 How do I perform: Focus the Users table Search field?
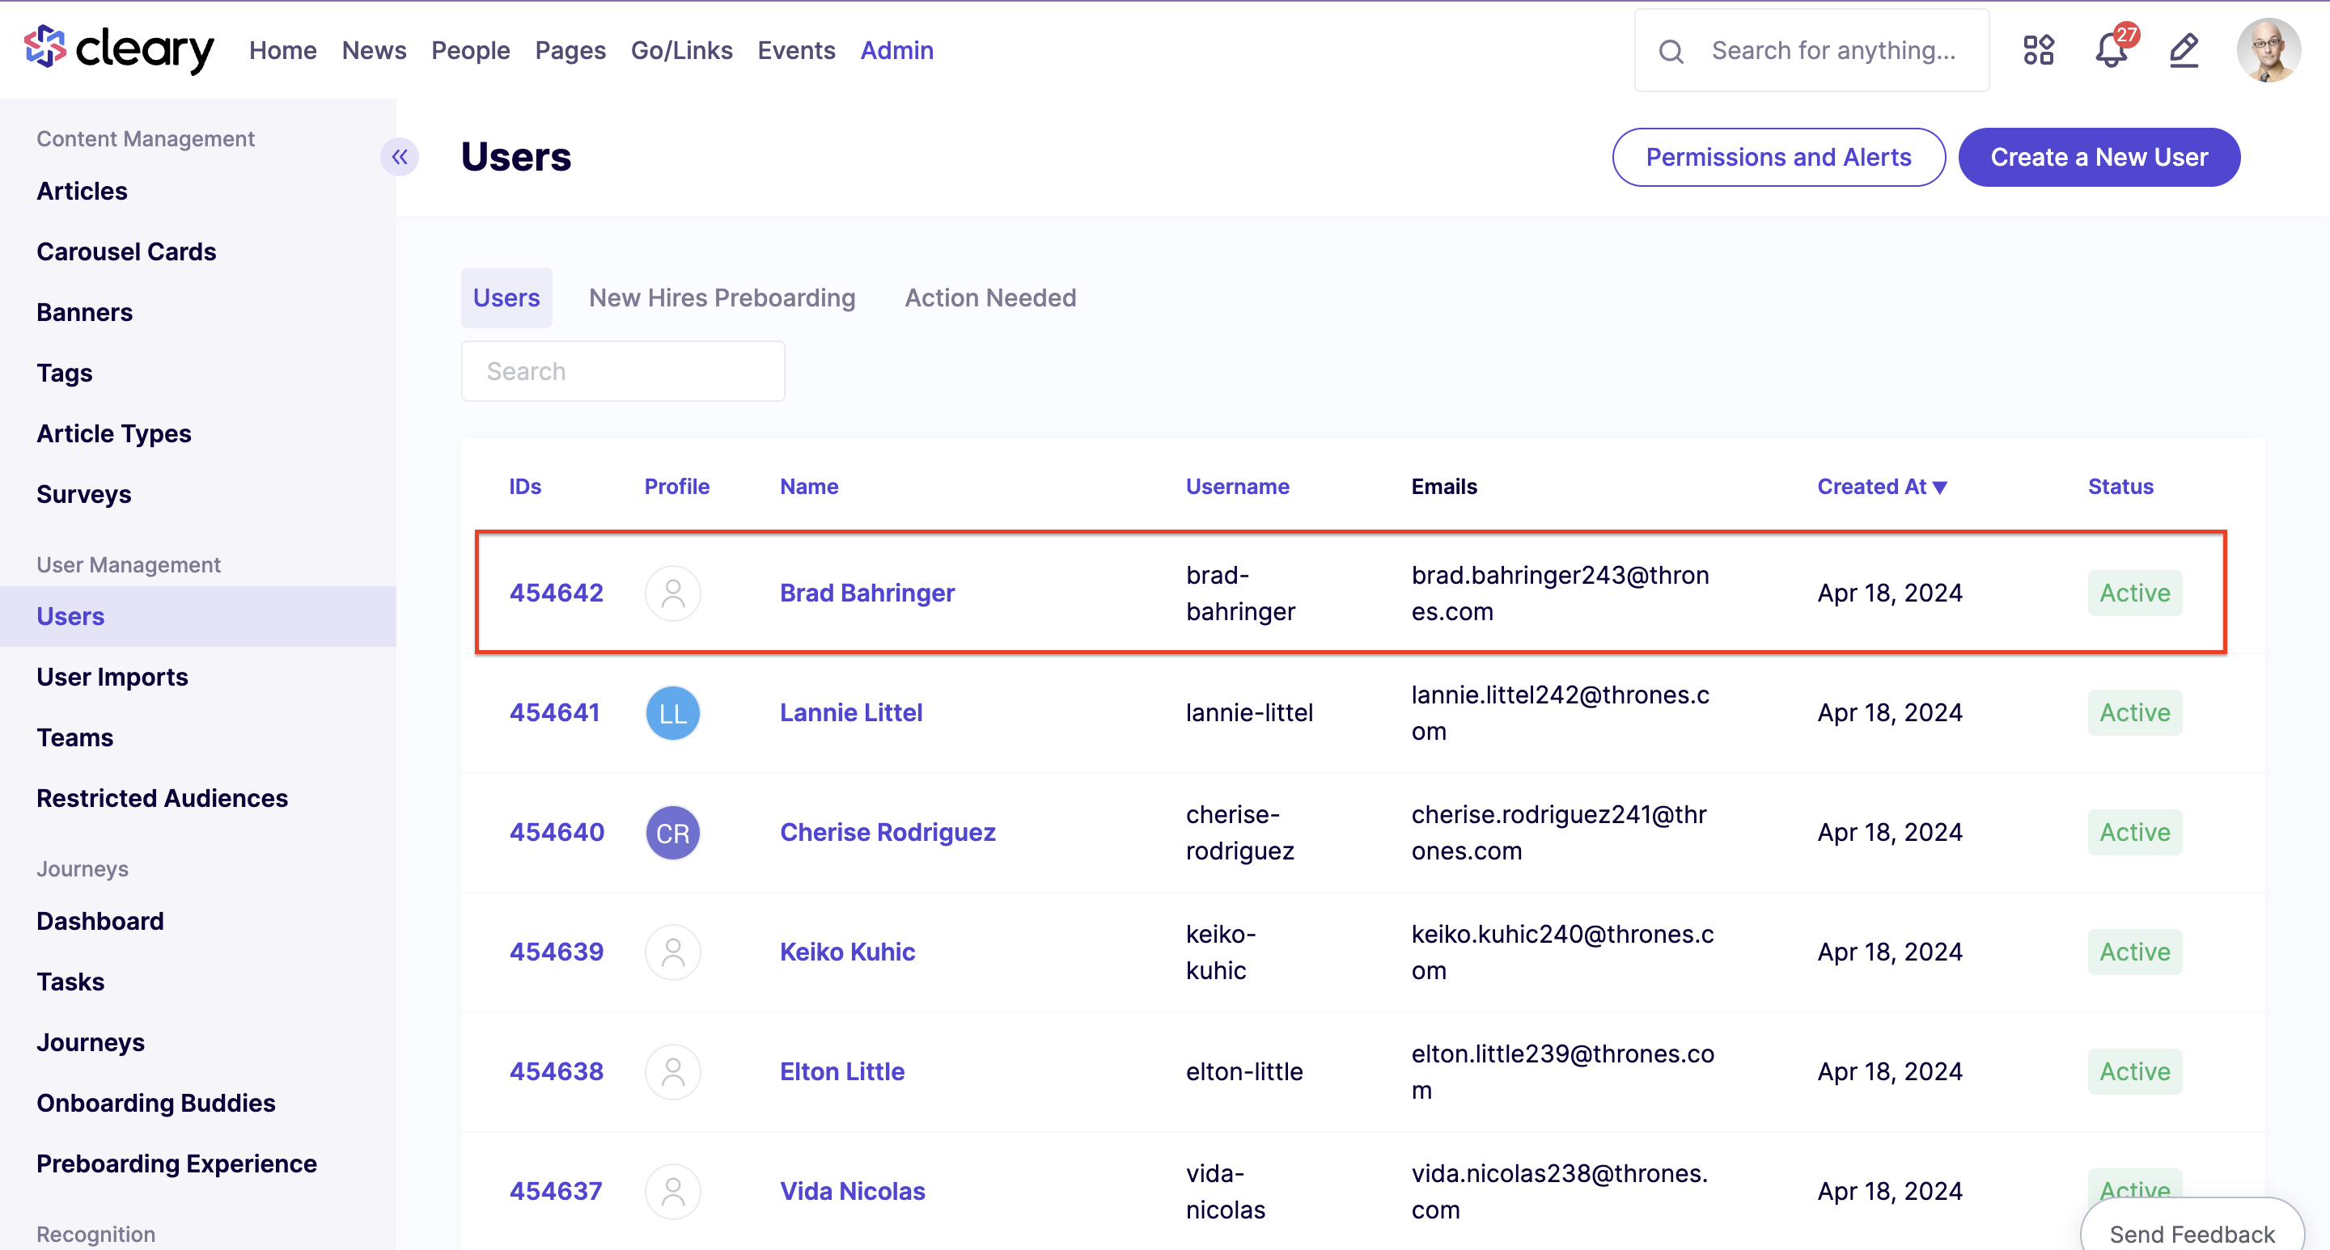point(623,370)
